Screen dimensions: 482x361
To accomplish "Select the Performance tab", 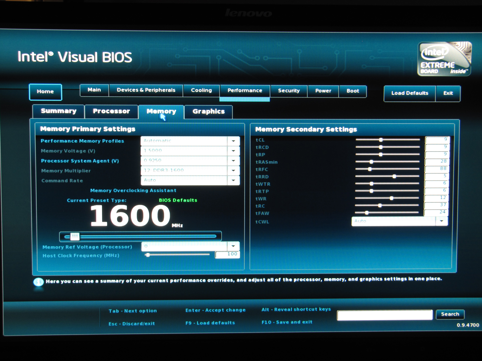I will [245, 91].
